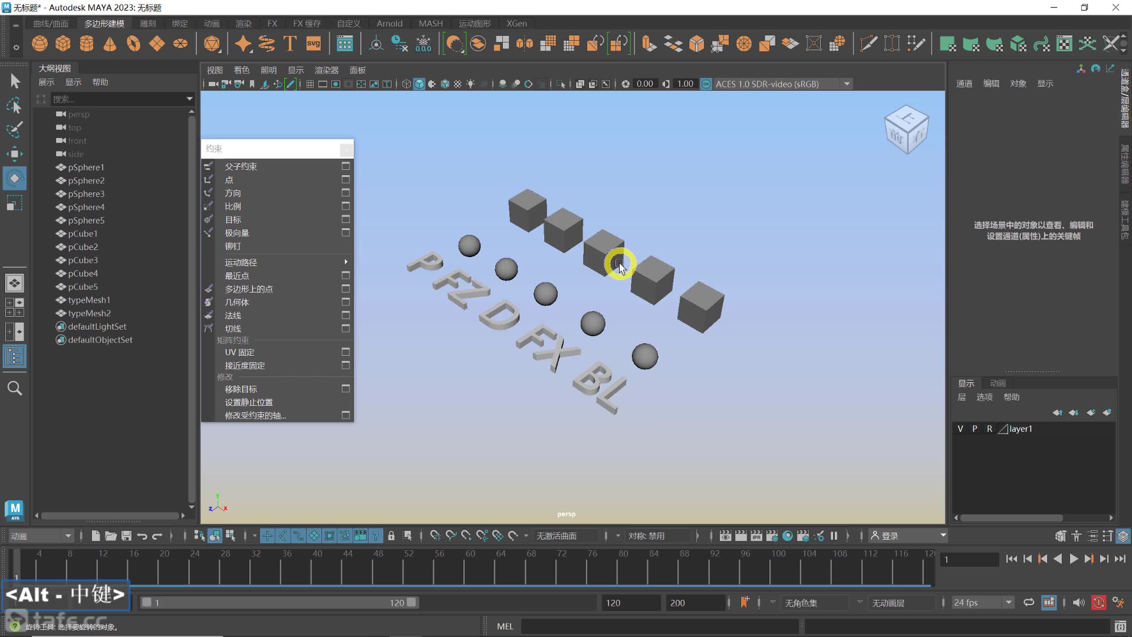The height and width of the screenshot is (637, 1132).
Task: Click play forwards button
Action: pyautogui.click(x=1073, y=559)
